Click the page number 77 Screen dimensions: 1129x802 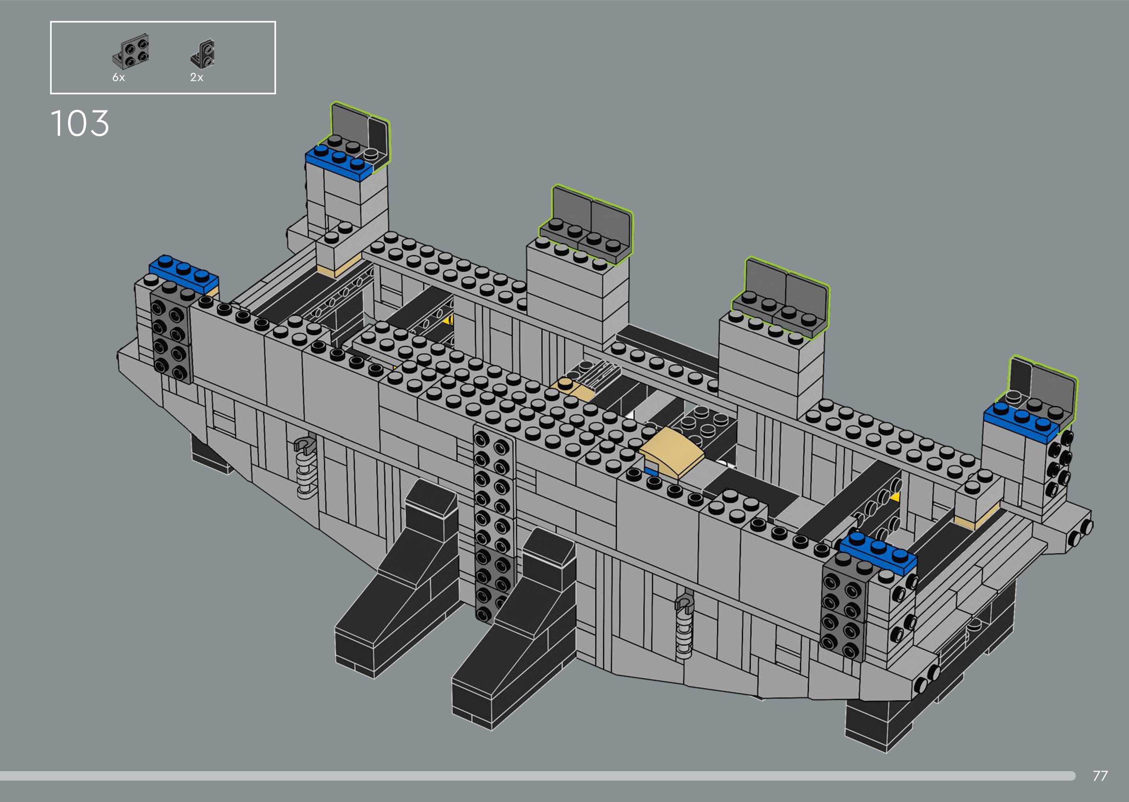[x=1100, y=776]
